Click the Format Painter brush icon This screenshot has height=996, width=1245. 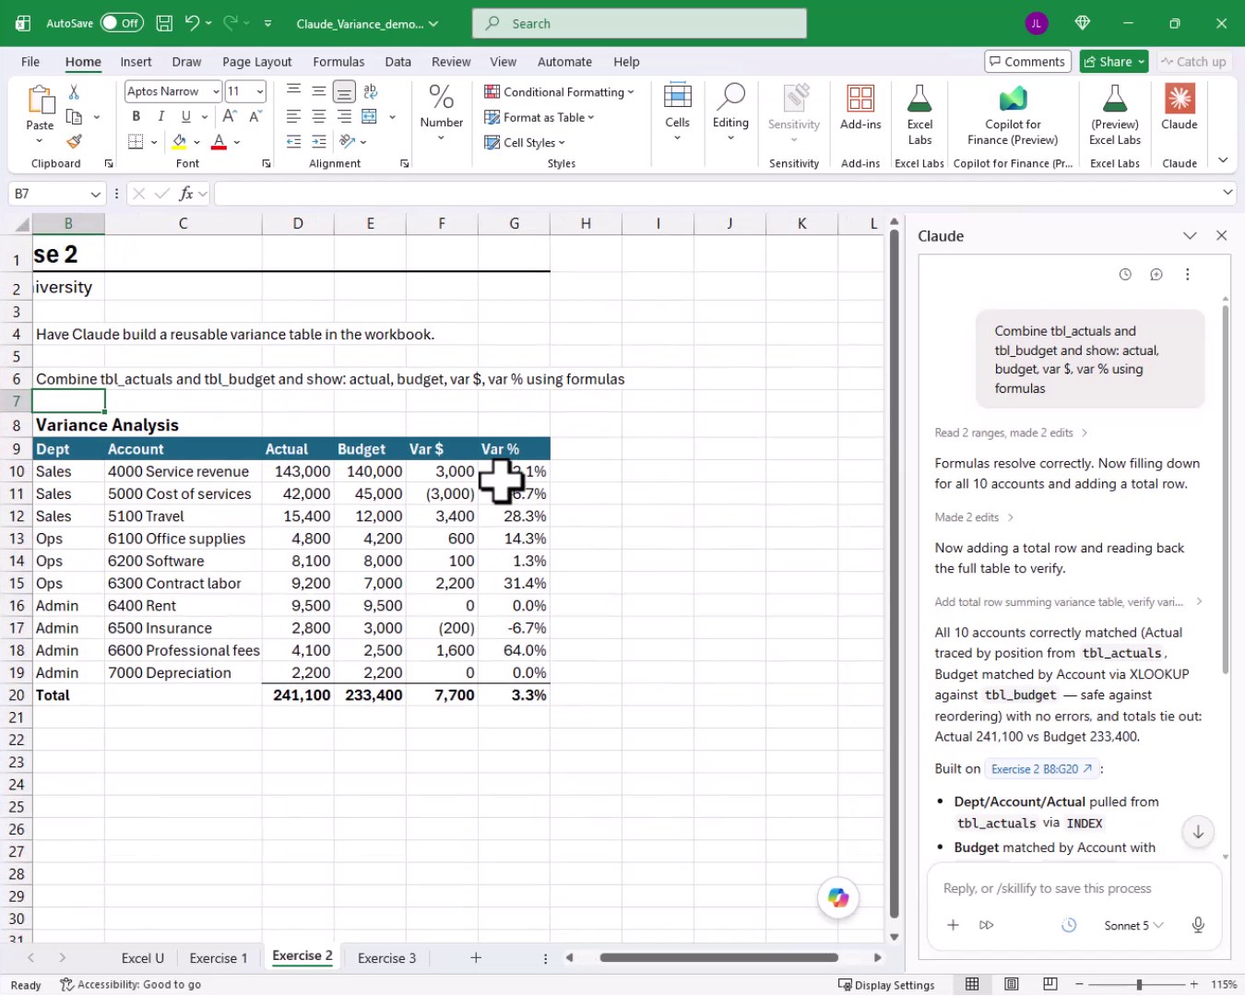point(74,141)
